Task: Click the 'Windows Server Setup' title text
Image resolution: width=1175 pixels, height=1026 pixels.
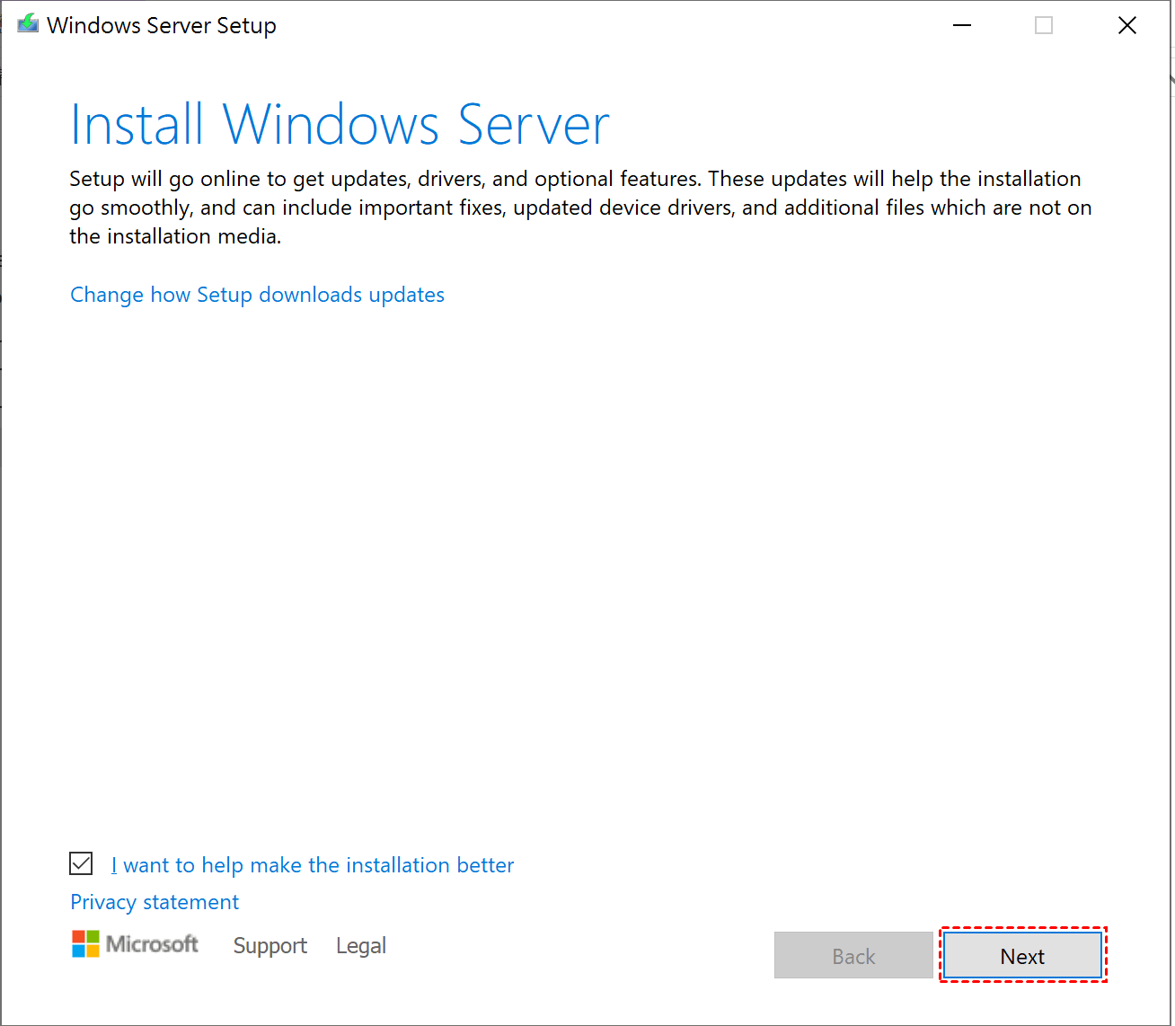Action: pyautogui.click(x=162, y=25)
